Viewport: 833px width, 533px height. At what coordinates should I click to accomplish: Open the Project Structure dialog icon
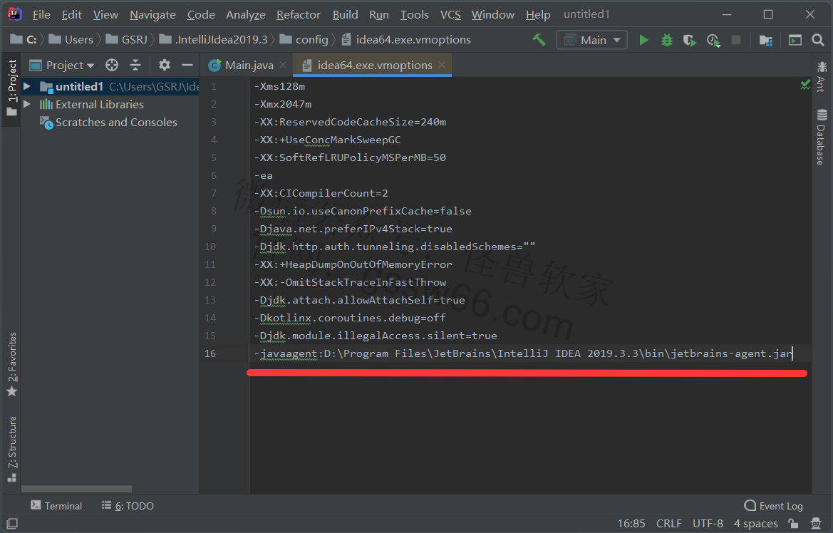[765, 40]
